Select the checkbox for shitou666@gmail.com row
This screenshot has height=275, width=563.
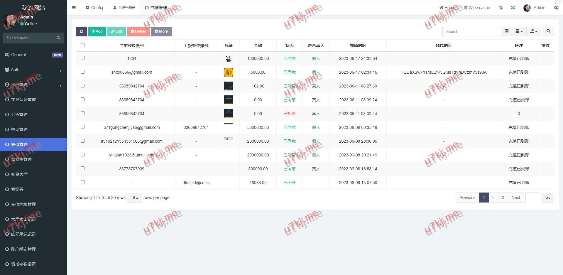pyautogui.click(x=82, y=72)
